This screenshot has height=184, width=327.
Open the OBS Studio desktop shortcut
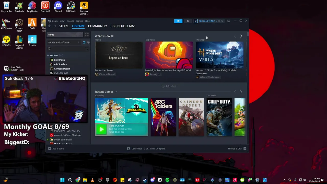pyautogui.click(x=71, y=7)
